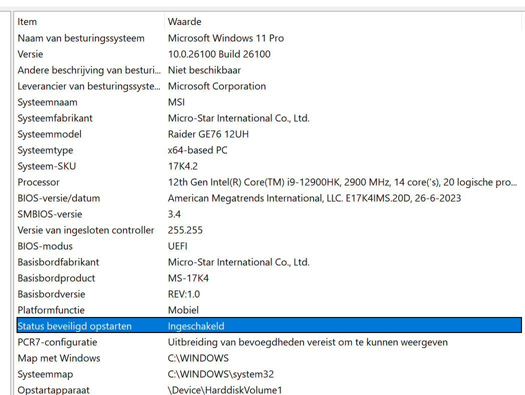This screenshot has width=525, height=395.
Task: Click the Systeem-SKU row
Action: (47, 166)
